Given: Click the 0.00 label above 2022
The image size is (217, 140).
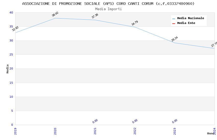Looking at the screenshot, I should [135, 121].
